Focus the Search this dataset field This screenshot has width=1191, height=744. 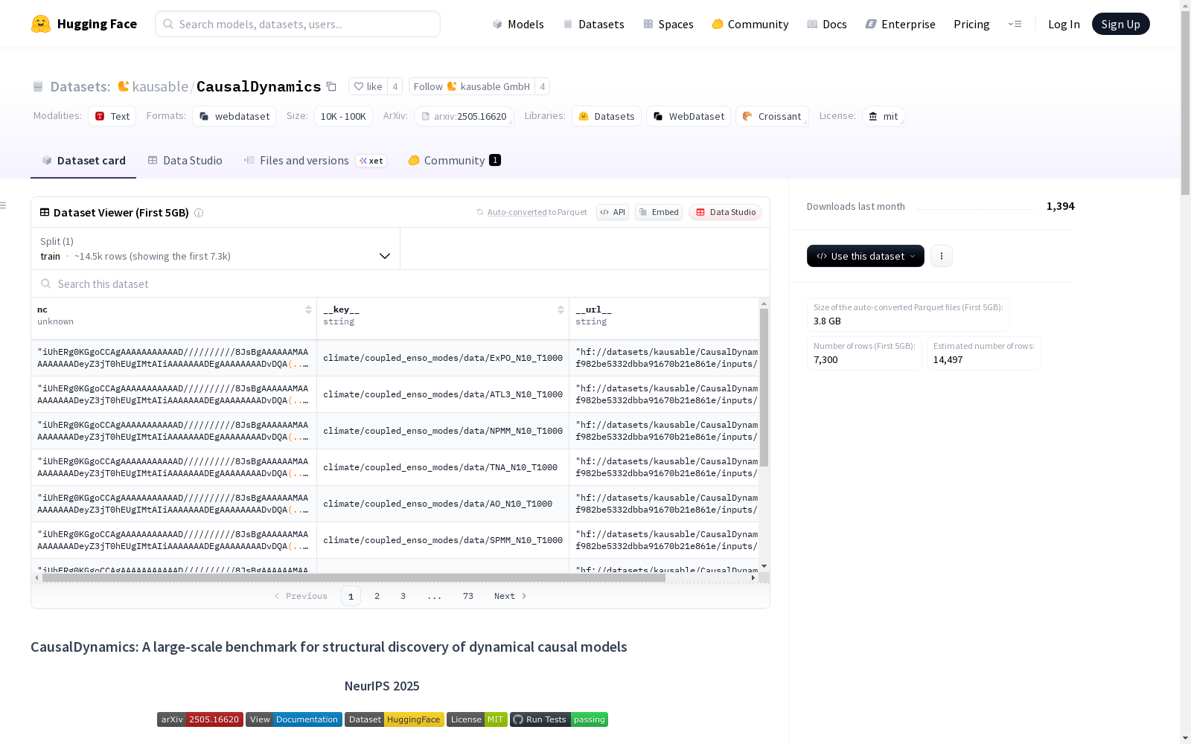click(400, 284)
